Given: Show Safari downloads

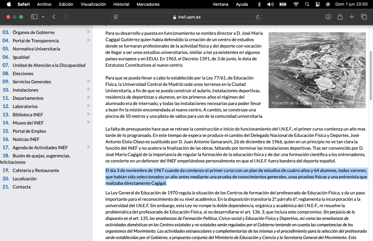Looking at the screenshot, I should [328, 17].
